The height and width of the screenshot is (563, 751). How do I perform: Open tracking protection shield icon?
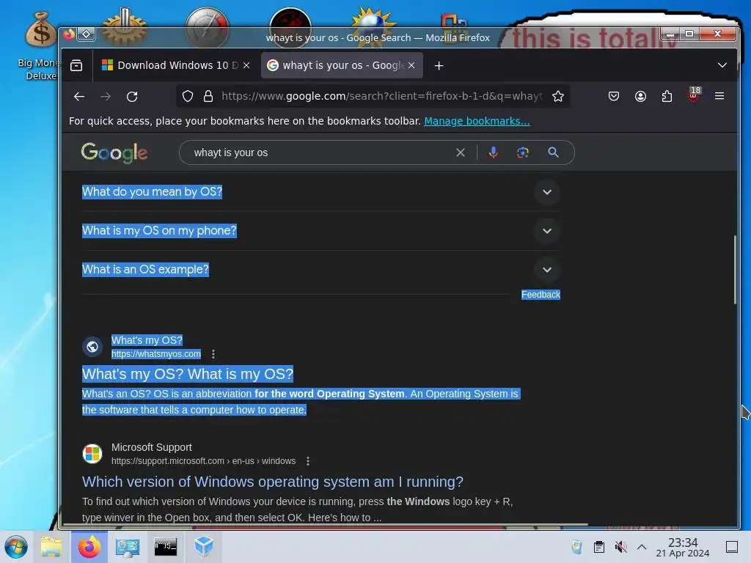(188, 96)
